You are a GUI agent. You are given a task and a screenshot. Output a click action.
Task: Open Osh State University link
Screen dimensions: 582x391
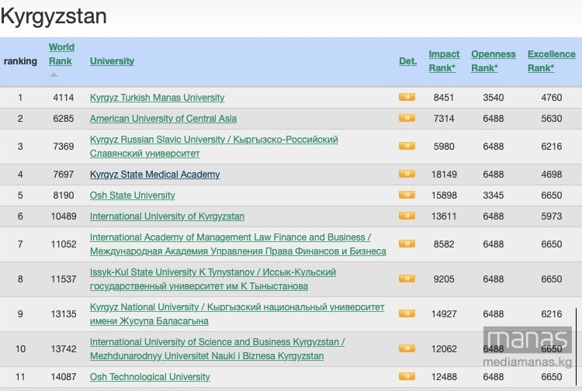pyautogui.click(x=132, y=195)
